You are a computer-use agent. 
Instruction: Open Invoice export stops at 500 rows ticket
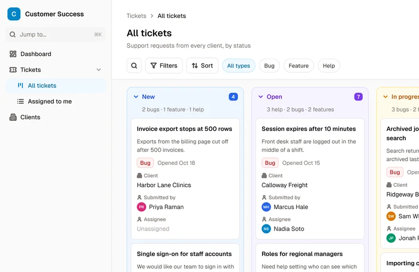tap(184, 129)
